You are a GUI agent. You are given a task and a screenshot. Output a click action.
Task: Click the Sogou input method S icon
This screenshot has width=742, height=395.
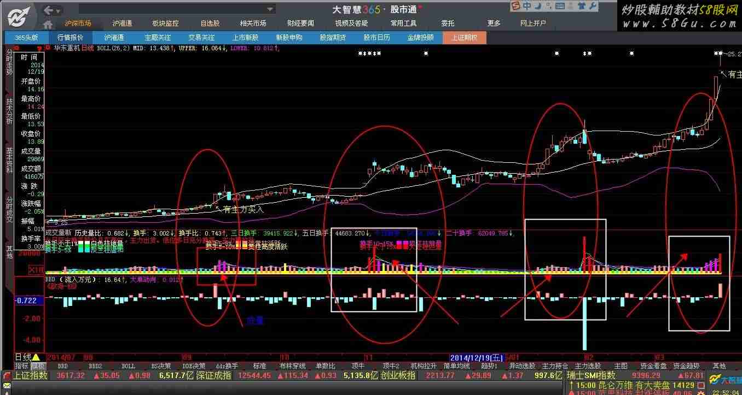517,6
